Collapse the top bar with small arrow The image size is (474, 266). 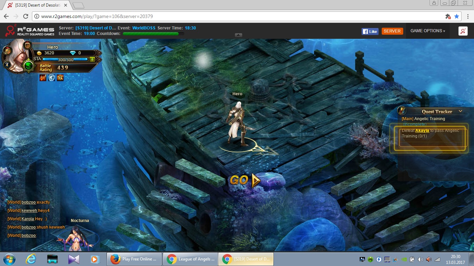[238, 35]
